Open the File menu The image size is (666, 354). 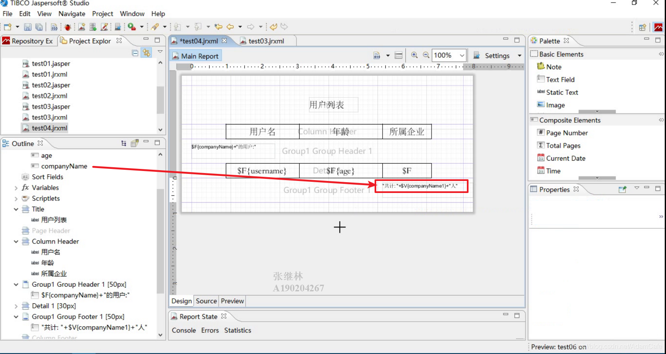(7, 14)
